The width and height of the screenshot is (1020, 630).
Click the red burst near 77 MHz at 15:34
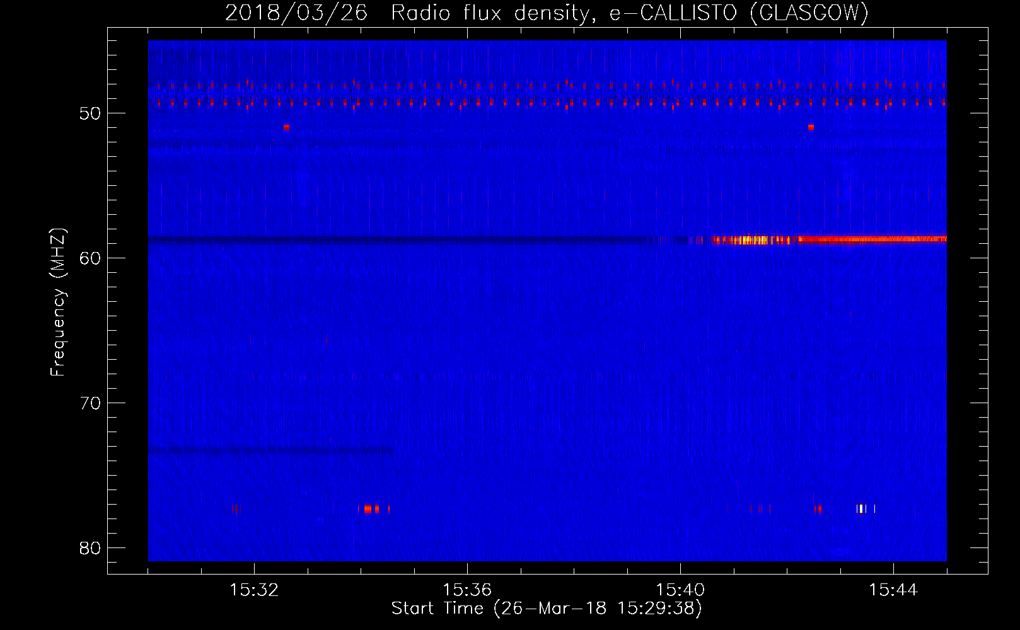tap(368, 509)
